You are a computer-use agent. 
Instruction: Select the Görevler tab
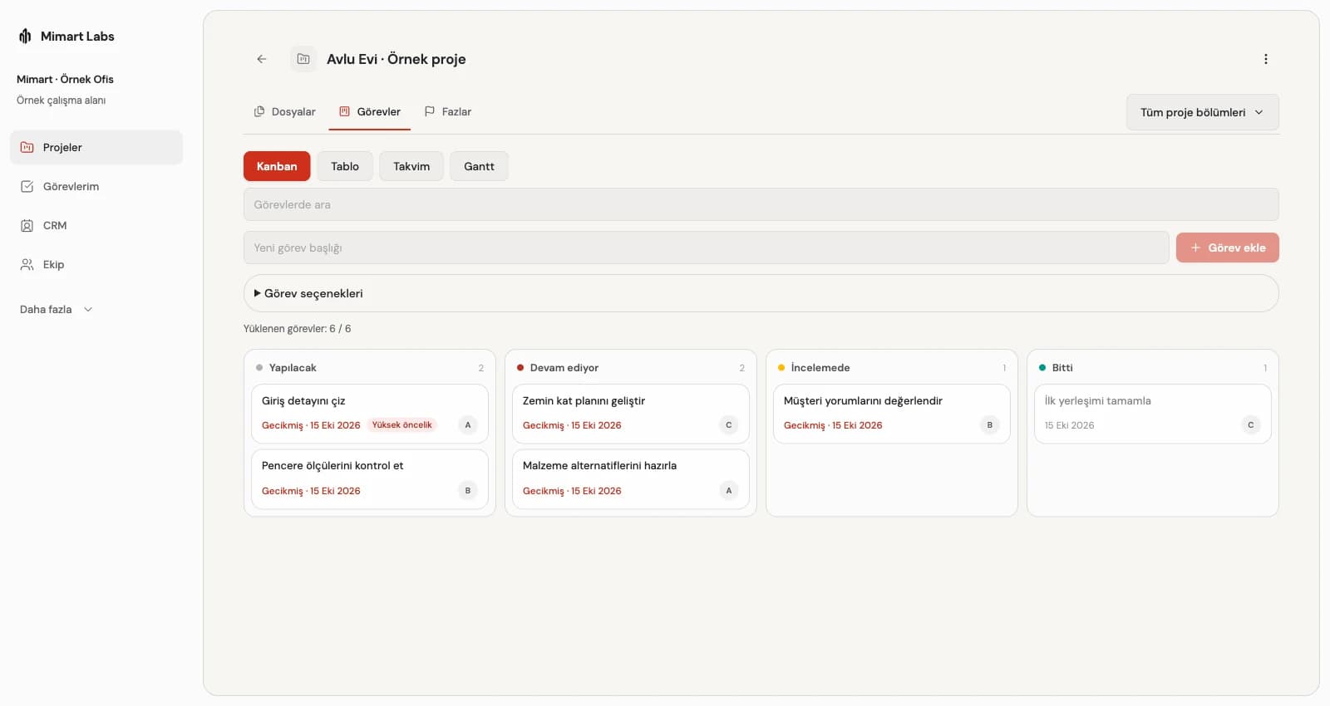click(x=370, y=111)
